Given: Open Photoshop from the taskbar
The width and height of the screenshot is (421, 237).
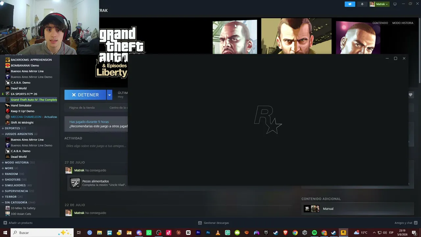Looking at the screenshot, I should [208, 233].
